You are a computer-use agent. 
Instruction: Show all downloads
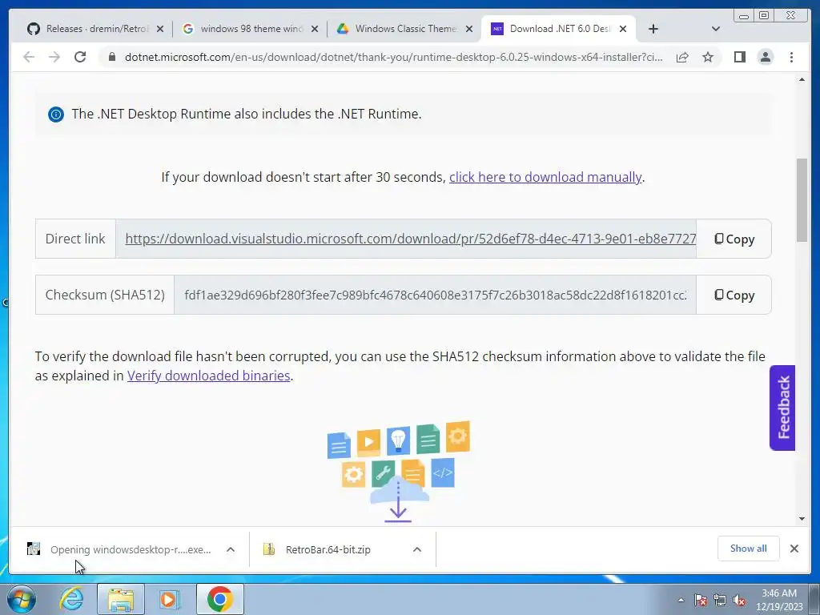point(749,549)
